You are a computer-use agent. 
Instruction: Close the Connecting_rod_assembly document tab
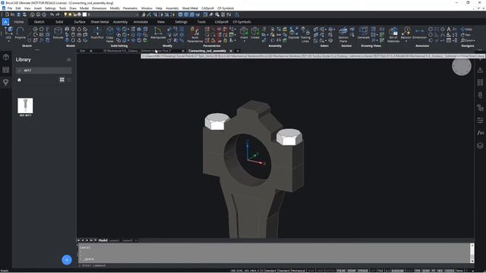[x=231, y=51]
